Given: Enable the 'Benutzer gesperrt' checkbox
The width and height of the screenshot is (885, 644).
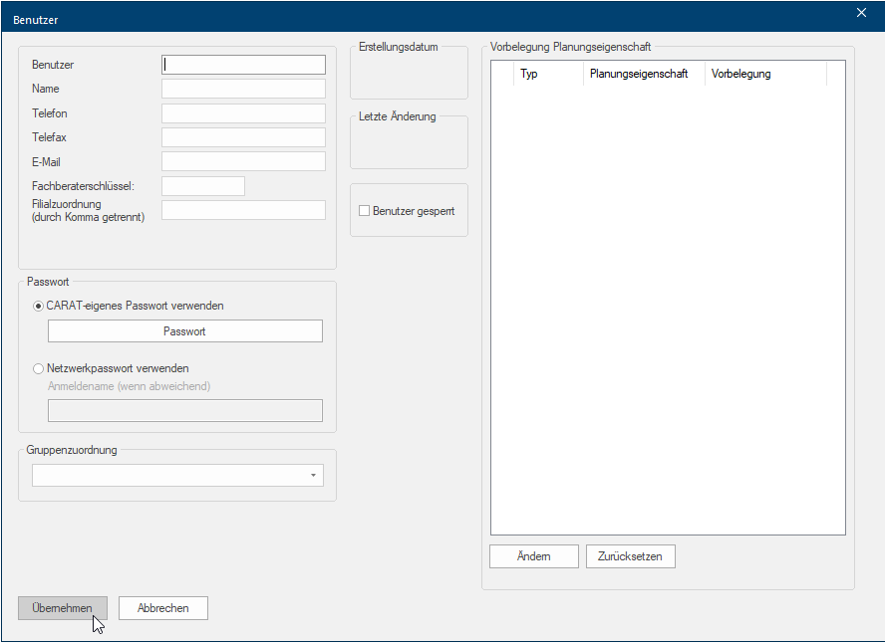Looking at the screenshot, I should 365,211.
